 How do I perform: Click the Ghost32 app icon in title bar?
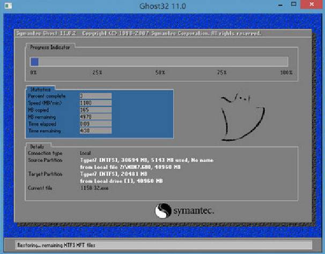tap(8, 5)
